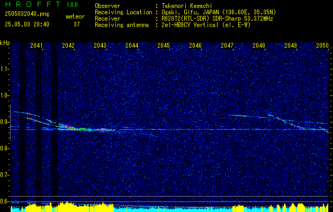333x212 pixels.
Task: Click the Ogaki, Gifu, JAPAN location text
Action: 219,12
